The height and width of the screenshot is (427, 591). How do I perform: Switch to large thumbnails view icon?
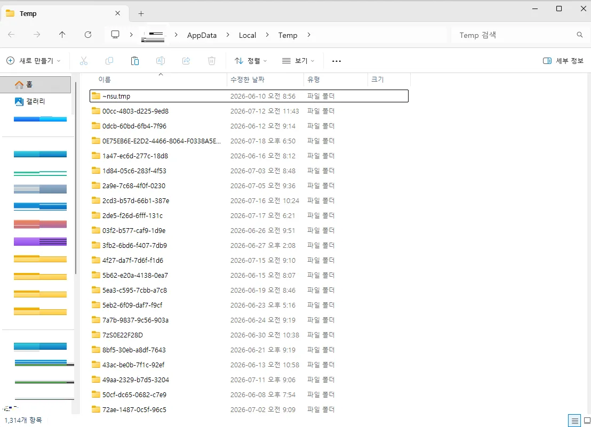click(587, 421)
